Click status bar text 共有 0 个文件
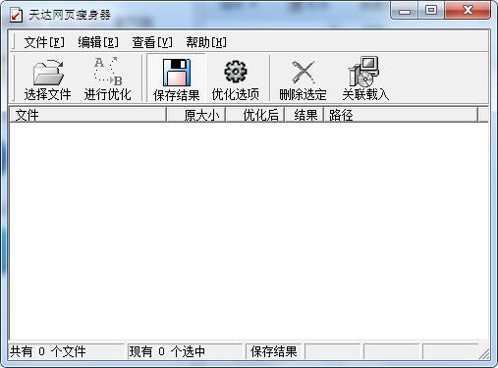 click(48, 351)
